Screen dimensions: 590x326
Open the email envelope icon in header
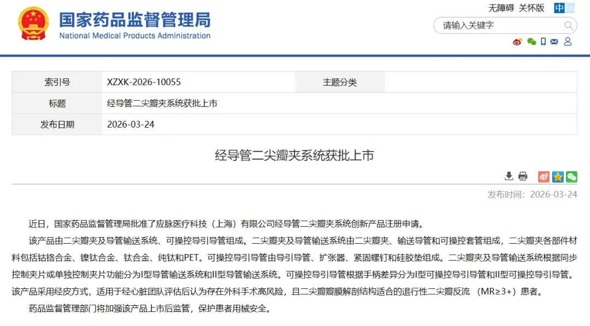pos(554,41)
